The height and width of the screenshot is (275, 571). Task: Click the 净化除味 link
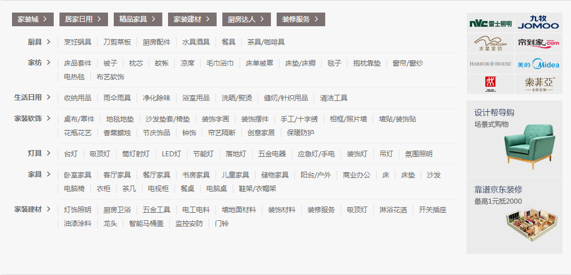(x=157, y=98)
